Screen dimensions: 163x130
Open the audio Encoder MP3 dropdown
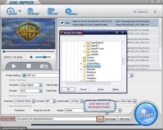click(x=51, y=101)
